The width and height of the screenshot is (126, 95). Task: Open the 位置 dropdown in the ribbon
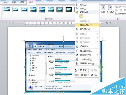pyautogui.click(x=103, y=10)
